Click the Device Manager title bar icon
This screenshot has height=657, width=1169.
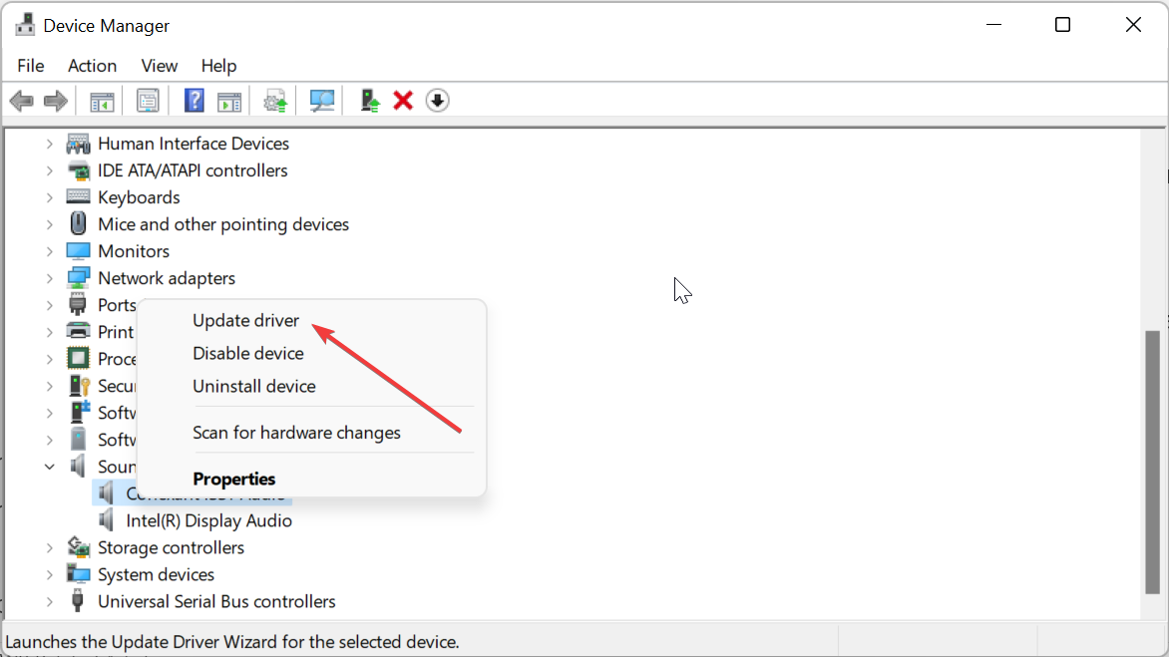[25, 25]
